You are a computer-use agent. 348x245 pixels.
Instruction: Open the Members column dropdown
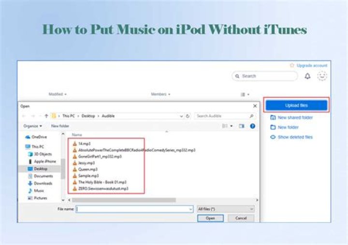pyautogui.click(x=160, y=94)
